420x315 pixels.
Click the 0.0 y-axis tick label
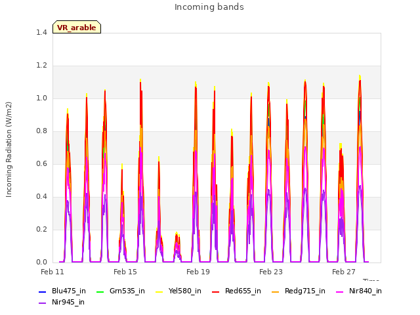[41, 262]
